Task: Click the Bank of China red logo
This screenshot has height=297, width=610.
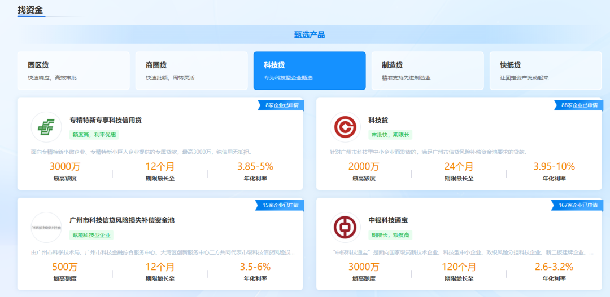Action: tap(345, 227)
